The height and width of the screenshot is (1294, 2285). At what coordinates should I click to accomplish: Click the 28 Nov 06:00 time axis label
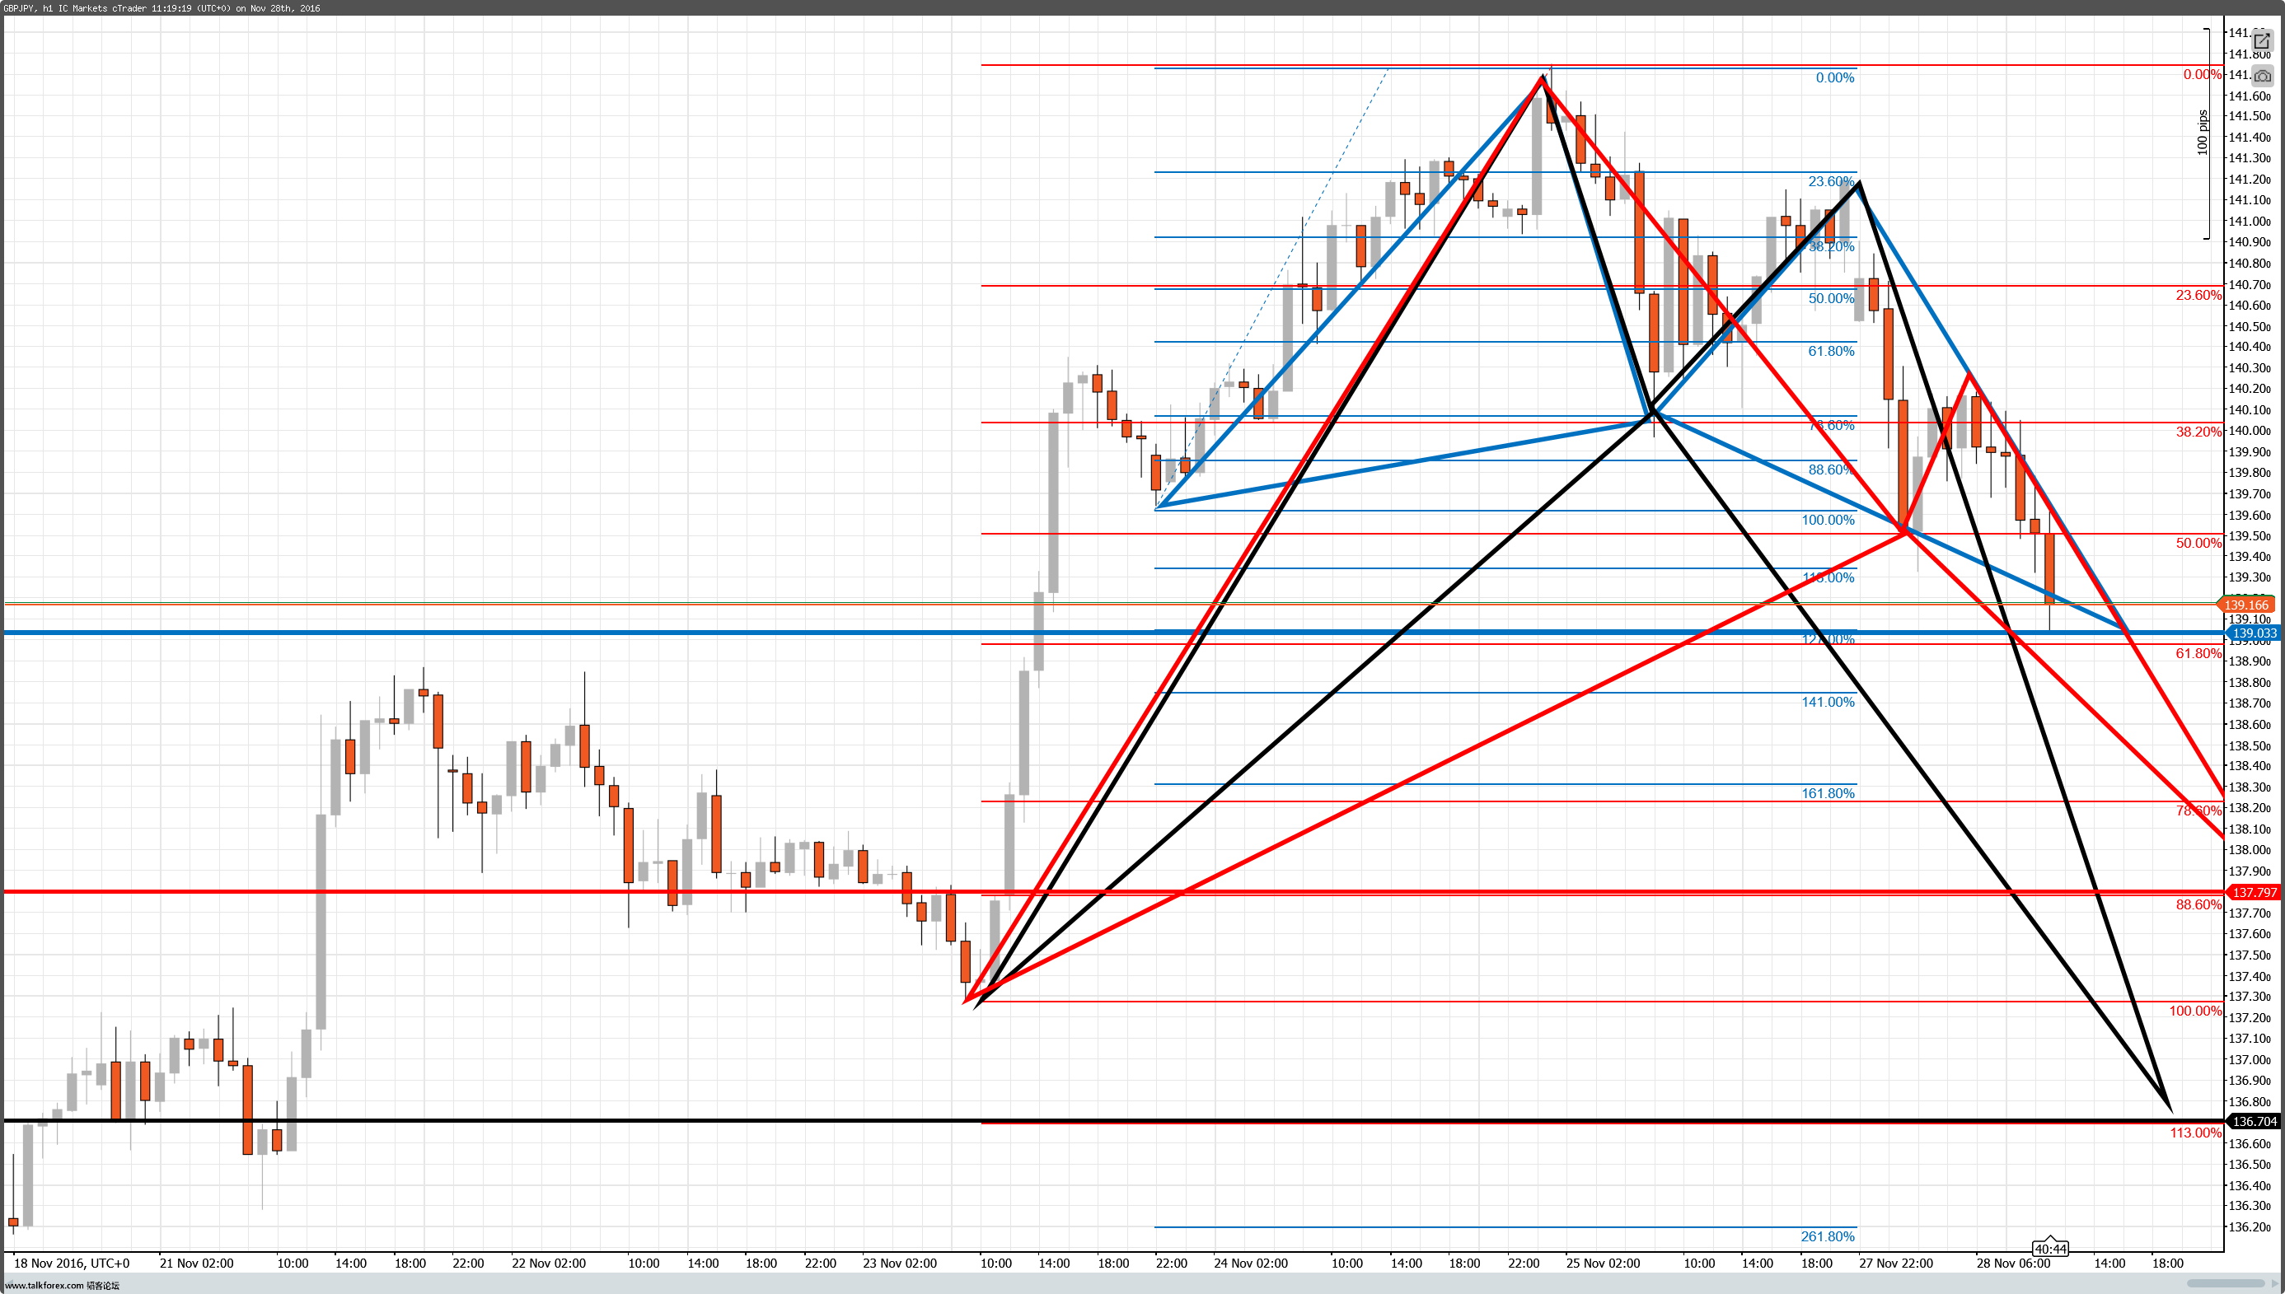[x=2013, y=1263]
